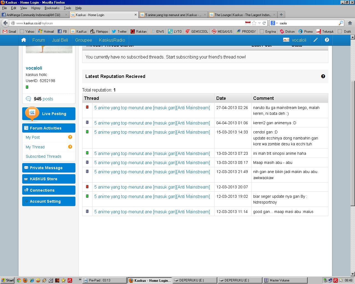355x284 pixels.
Task: Open the File menu
Action: [4, 8]
